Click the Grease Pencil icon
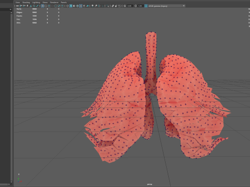Viewport: 250px width, 187px height. pos(37,6)
